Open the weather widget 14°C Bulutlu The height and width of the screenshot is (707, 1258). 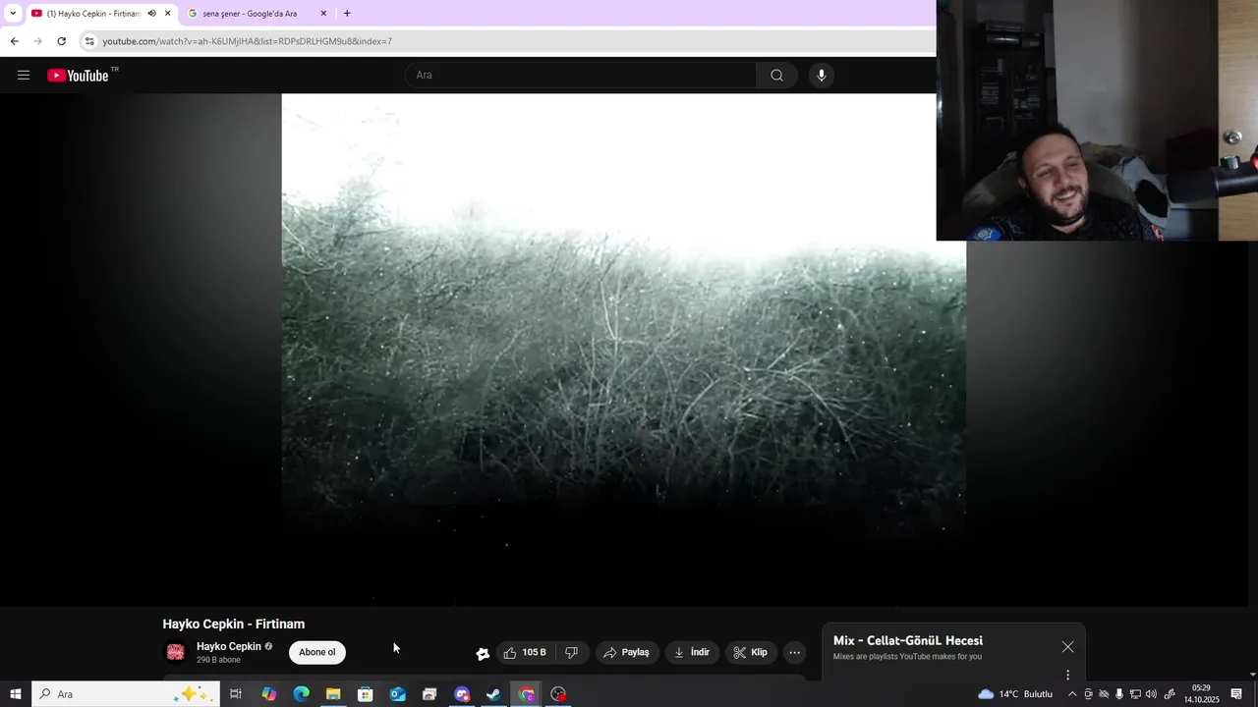(x=1015, y=694)
